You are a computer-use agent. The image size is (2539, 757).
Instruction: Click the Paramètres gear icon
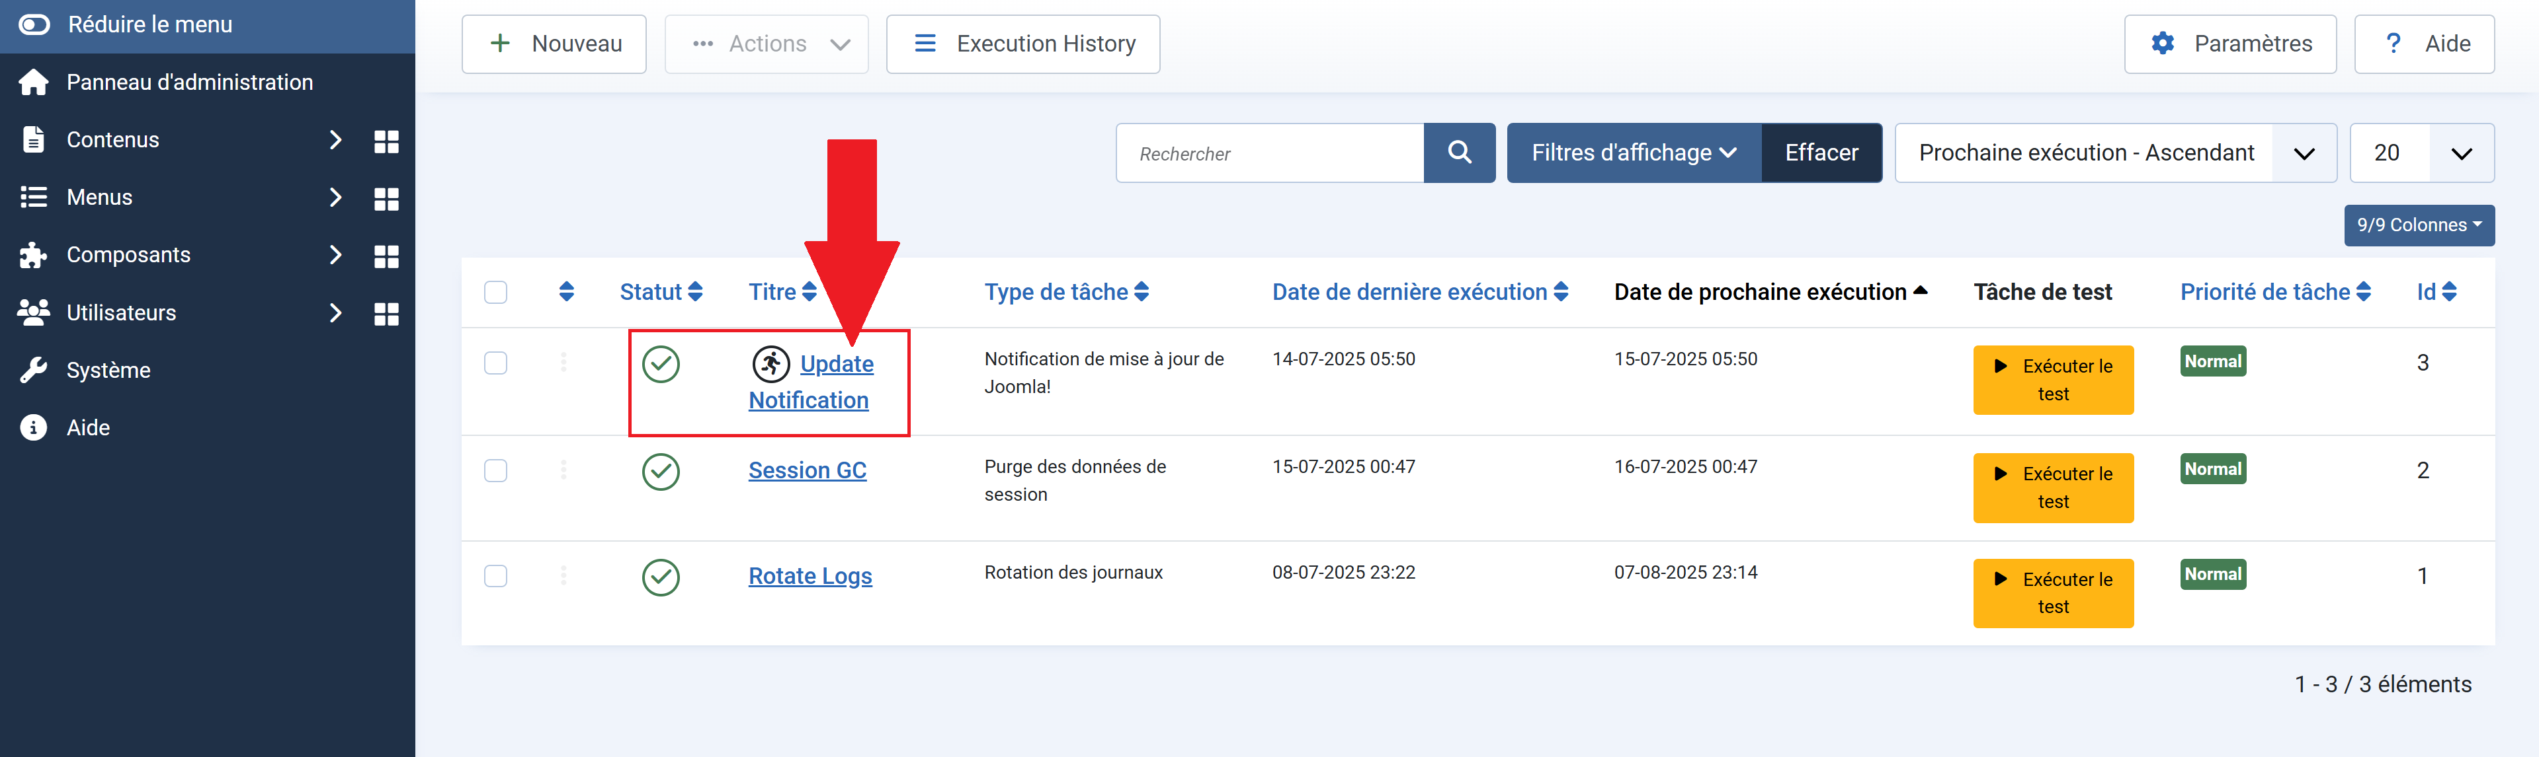pyautogui.click(x=2161, y=44)
